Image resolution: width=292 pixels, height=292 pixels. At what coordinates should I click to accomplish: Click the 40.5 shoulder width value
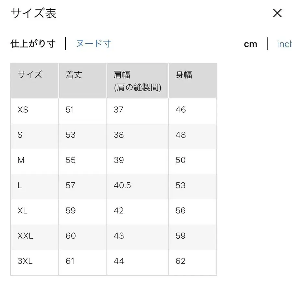(123, 186)
